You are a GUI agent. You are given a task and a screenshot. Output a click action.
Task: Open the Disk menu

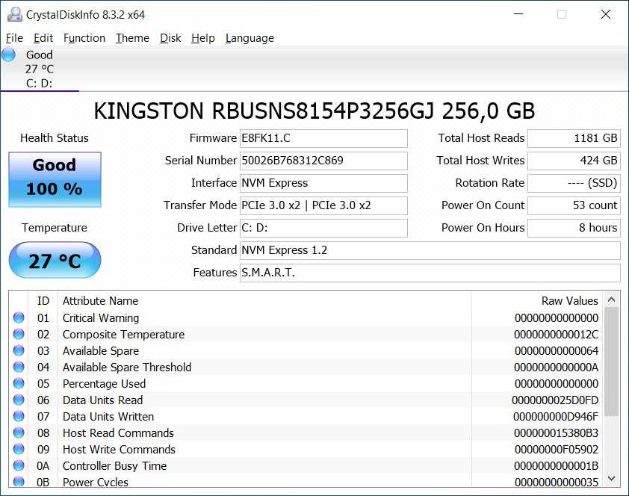click(x=170, y=38)
